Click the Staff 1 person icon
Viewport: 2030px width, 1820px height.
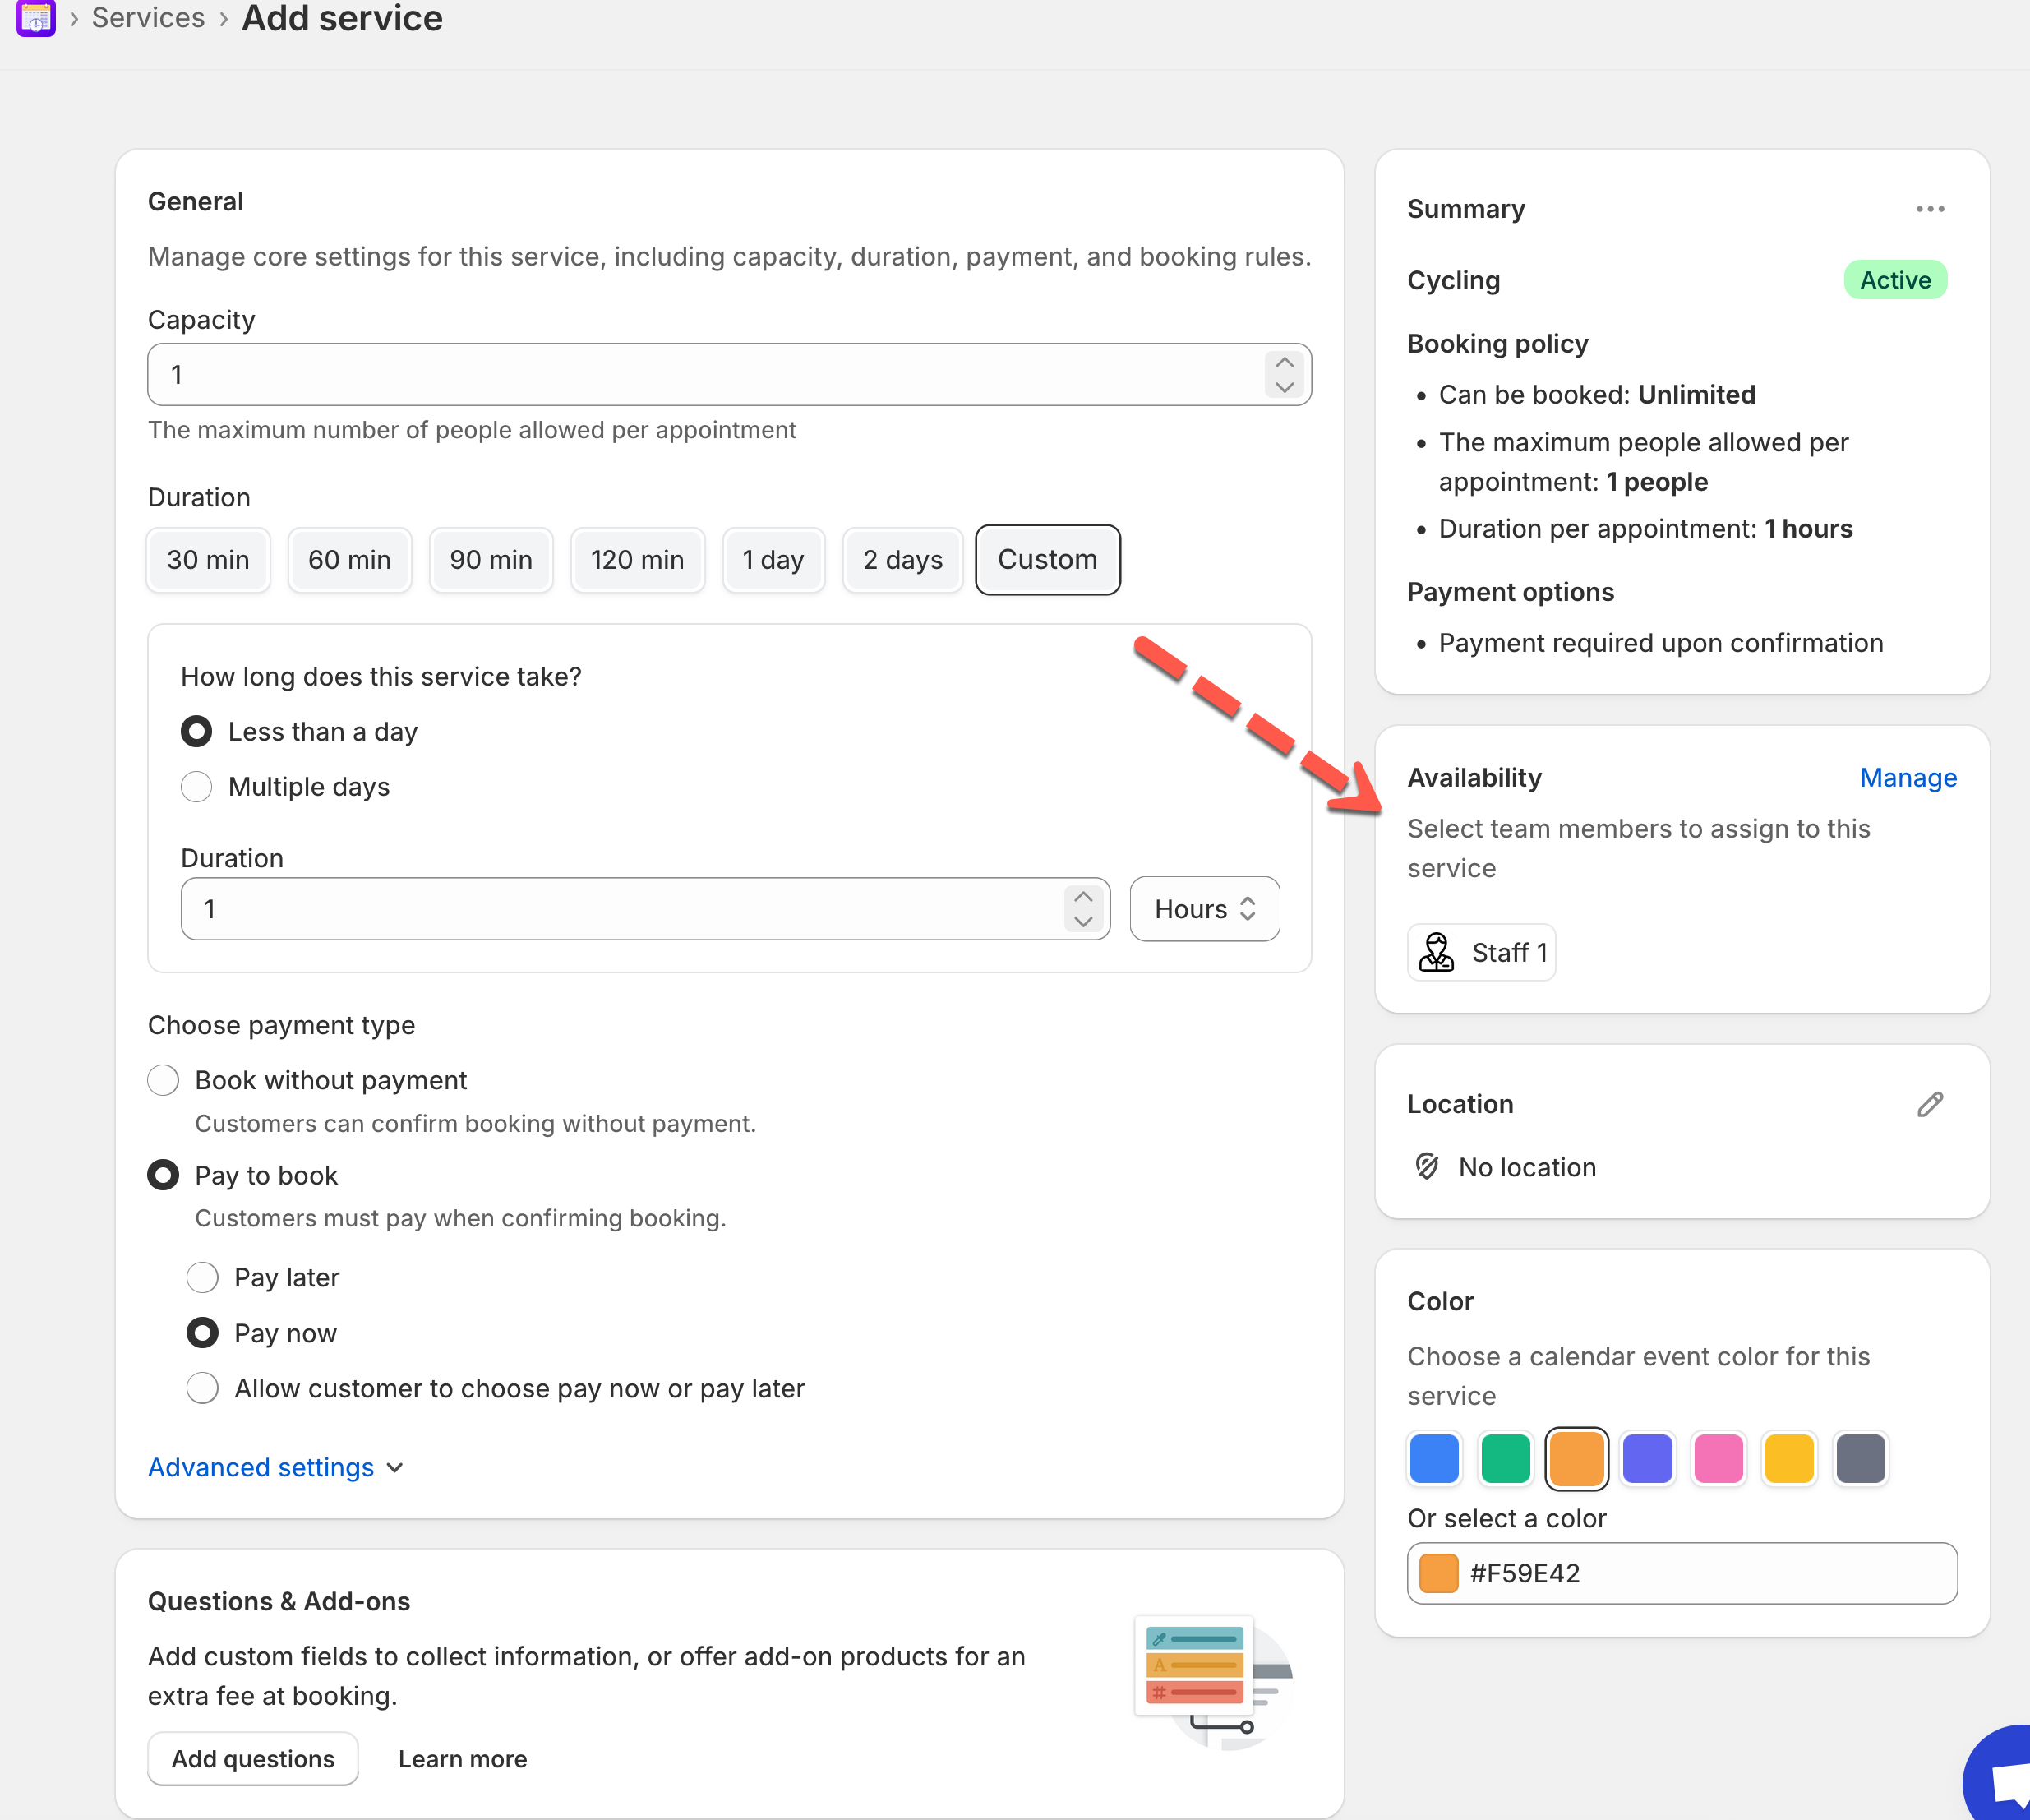point(1437,952)
